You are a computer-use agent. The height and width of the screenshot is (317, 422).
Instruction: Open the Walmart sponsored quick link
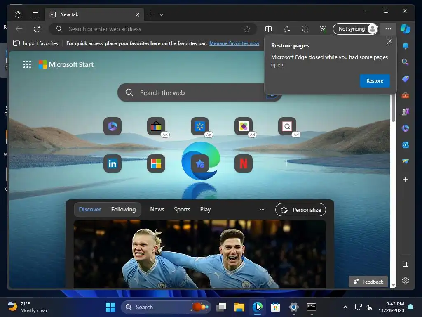click(200, 126)
